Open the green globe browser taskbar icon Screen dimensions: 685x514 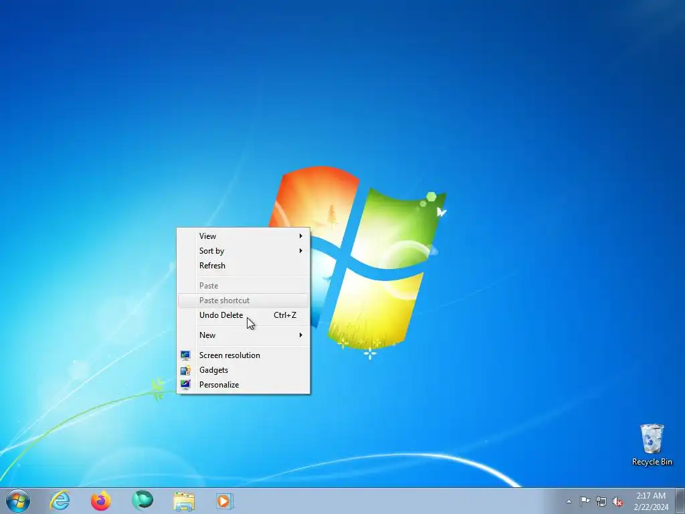click(x=142, y=500)
